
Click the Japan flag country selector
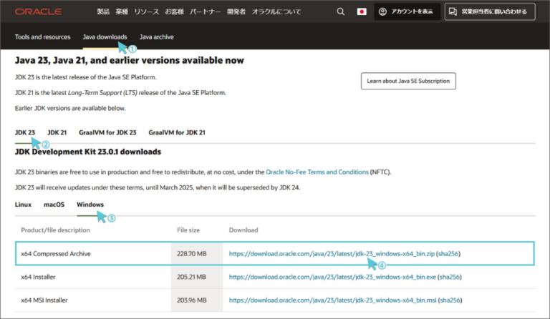(362, 12)
